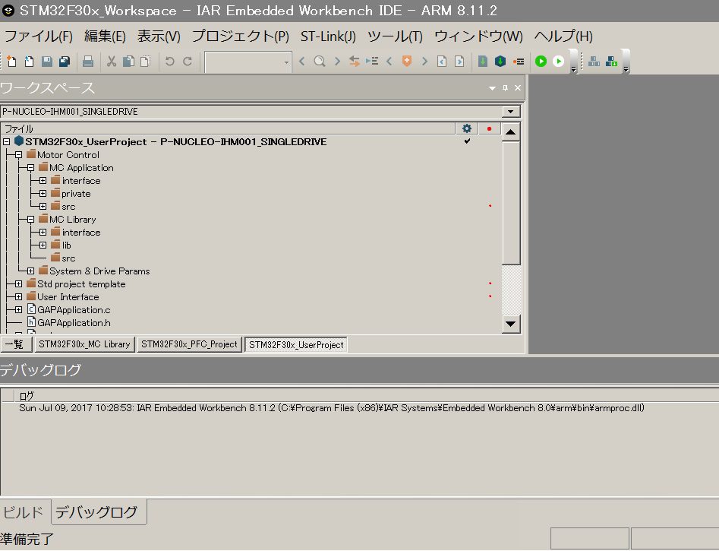Click the blocks icon with green arrow
This screenshot has width=719, height=551.
611,61
